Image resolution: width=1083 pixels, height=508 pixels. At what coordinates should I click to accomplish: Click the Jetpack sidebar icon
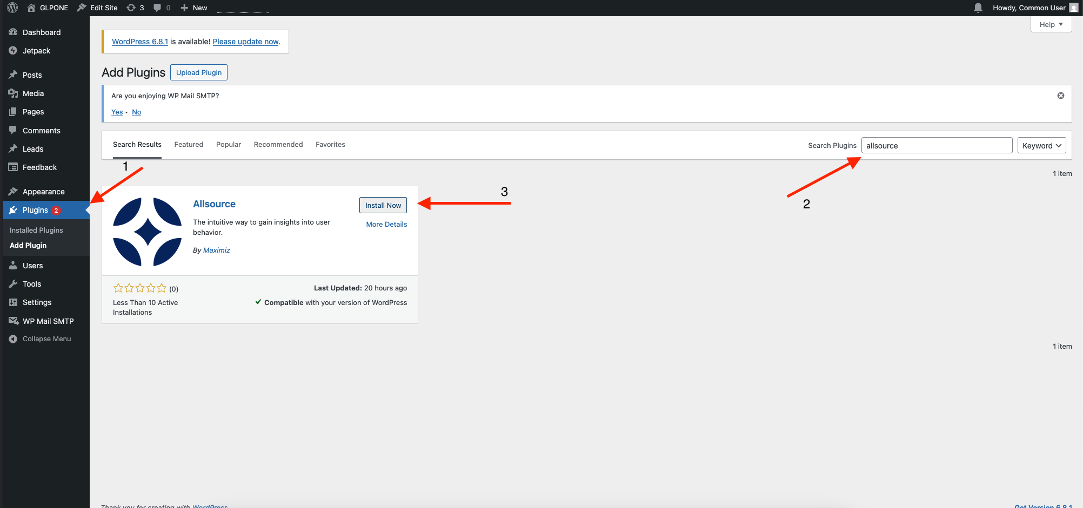pyautogui.click(x=13, y=50)
